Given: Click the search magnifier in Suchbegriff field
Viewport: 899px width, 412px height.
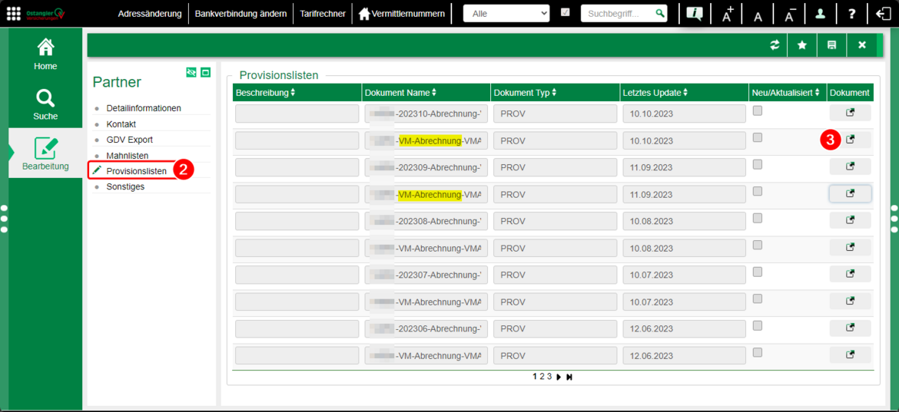Looking at the screenshot, I should point(661,13).
